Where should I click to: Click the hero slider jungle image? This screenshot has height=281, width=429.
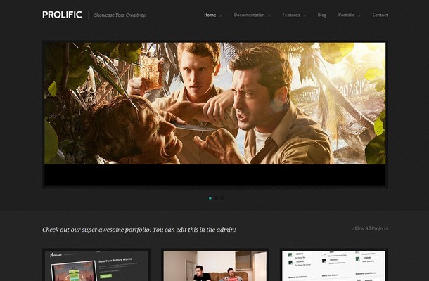coord(214,103)
